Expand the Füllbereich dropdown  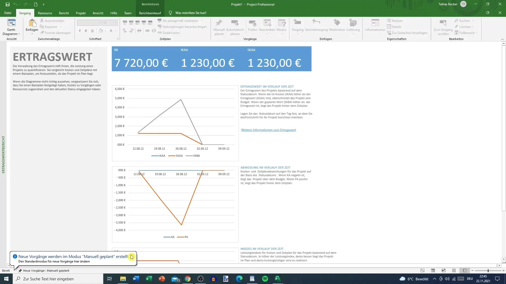point(476,33)
